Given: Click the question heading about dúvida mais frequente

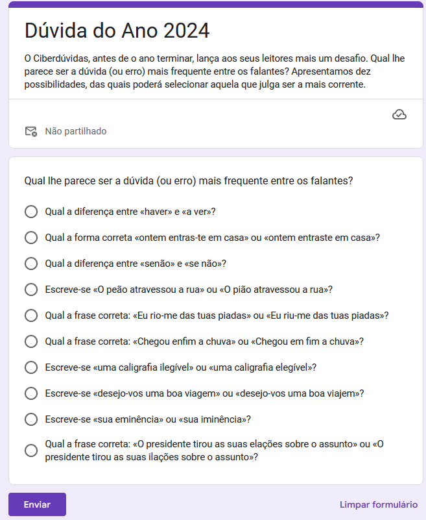Looking at the screenshot, I should [188, 180].
